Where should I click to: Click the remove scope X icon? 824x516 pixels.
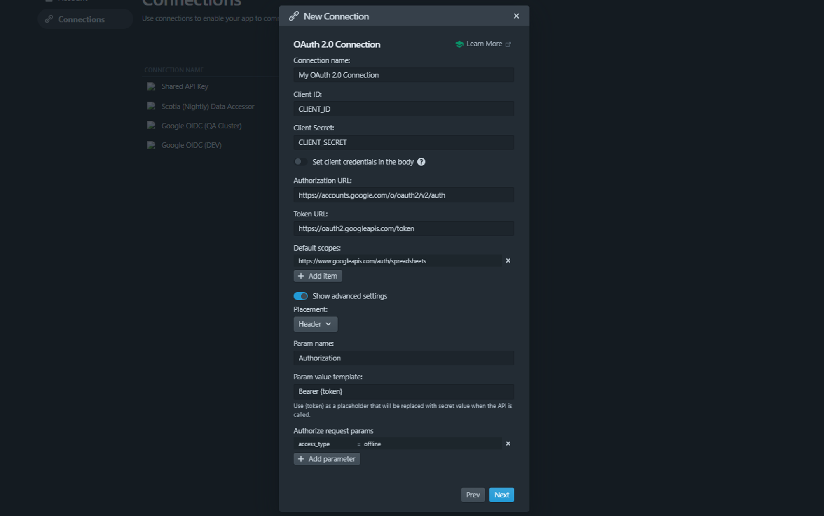[508, 260]
